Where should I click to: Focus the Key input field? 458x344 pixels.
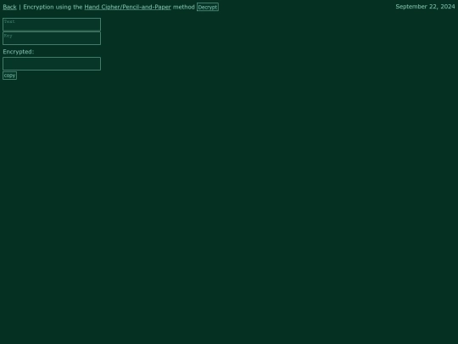click(52, 38)
